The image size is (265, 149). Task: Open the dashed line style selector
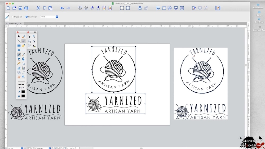coord(21,84)
